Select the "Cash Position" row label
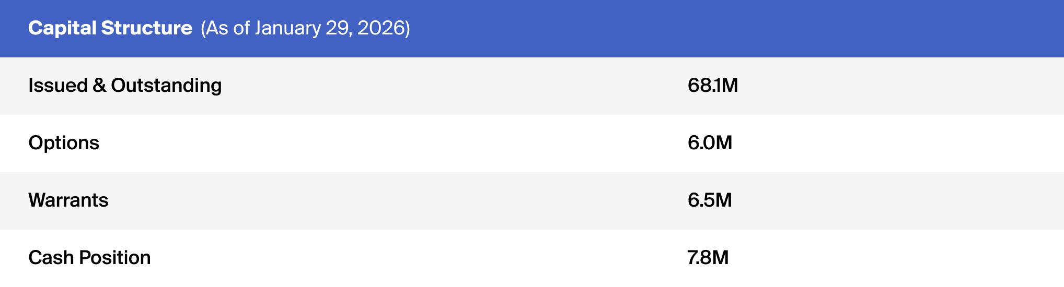 (x=89, y=258)
